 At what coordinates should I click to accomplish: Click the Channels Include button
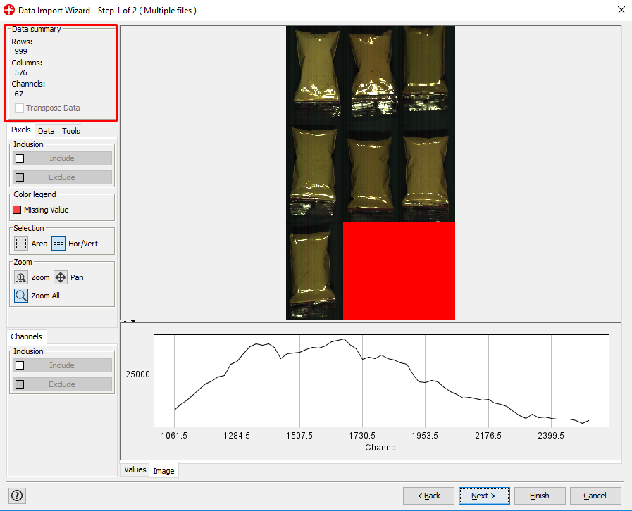(x=62, y=365)
